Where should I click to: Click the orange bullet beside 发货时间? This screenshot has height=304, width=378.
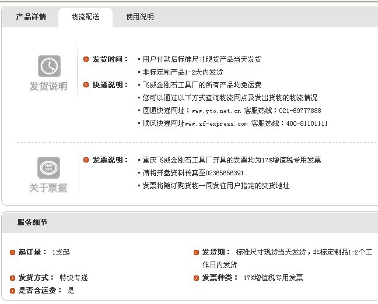pos(86,59)
